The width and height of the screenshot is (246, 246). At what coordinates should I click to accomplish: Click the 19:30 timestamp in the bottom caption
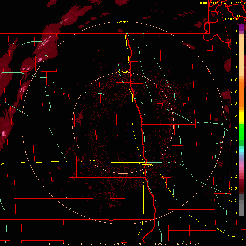point(195,244)
